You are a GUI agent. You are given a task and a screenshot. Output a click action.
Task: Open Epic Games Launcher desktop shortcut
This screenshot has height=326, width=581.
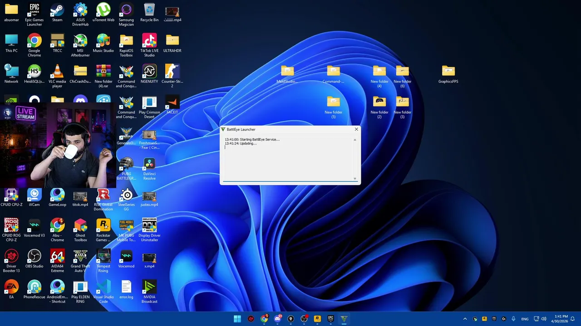(34, 14)
